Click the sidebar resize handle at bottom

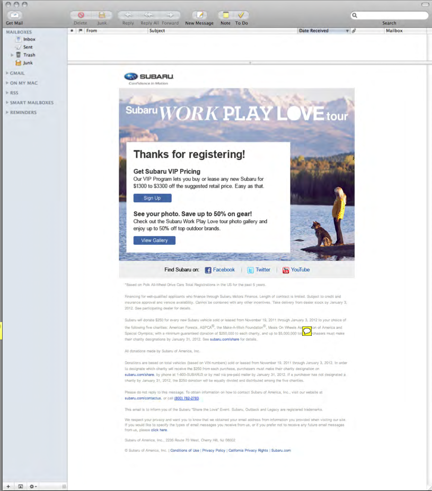64,486
